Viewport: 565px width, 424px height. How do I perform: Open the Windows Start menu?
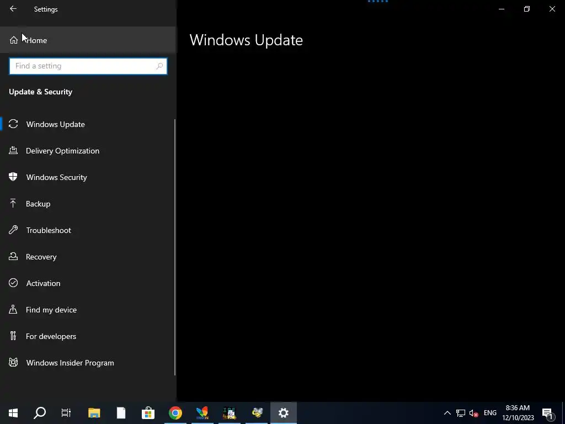[13, 413]
